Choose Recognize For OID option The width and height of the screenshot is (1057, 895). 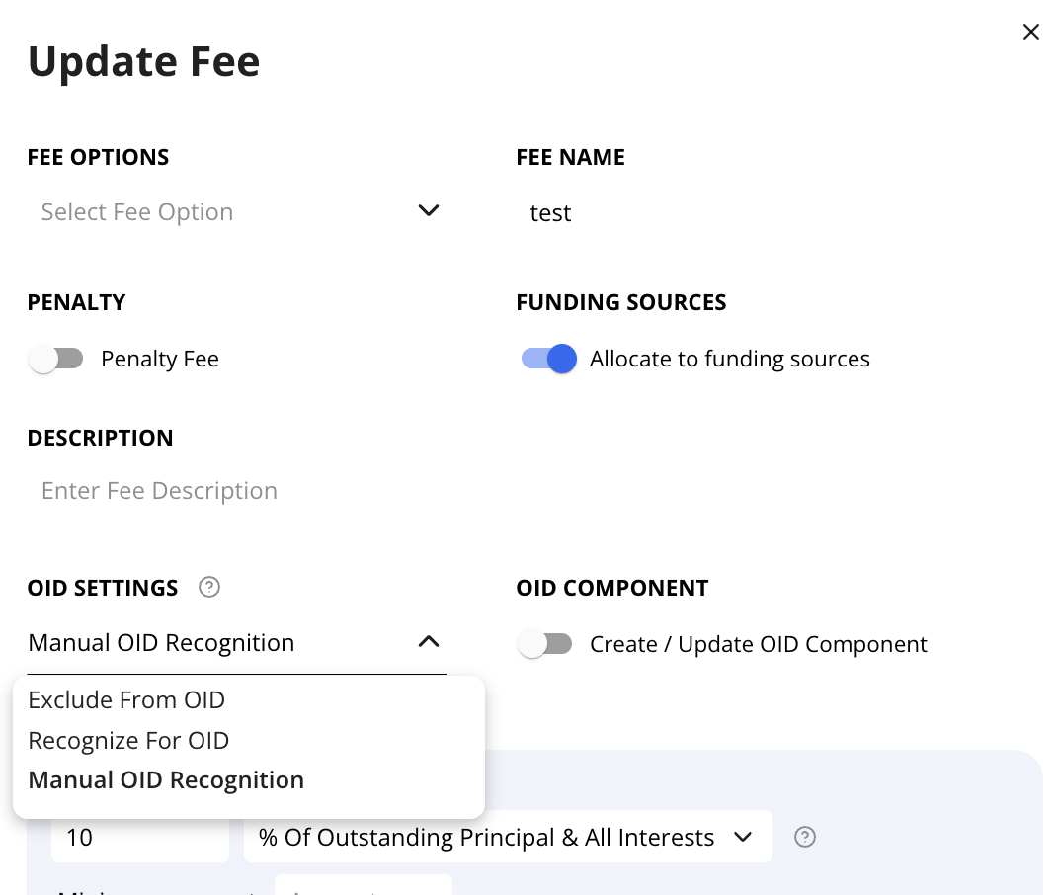(x=249, y=741)
